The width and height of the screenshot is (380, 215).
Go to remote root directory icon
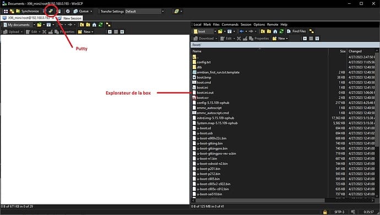point(269,31)
